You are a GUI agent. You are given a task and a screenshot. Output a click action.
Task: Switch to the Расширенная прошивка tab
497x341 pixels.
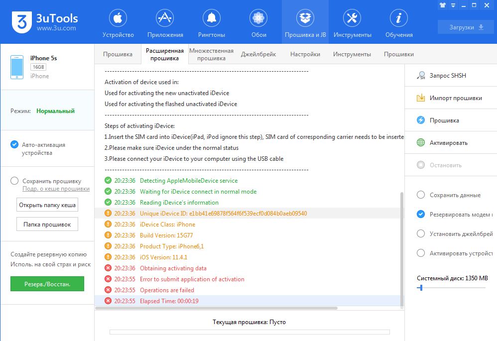point(164,54)
